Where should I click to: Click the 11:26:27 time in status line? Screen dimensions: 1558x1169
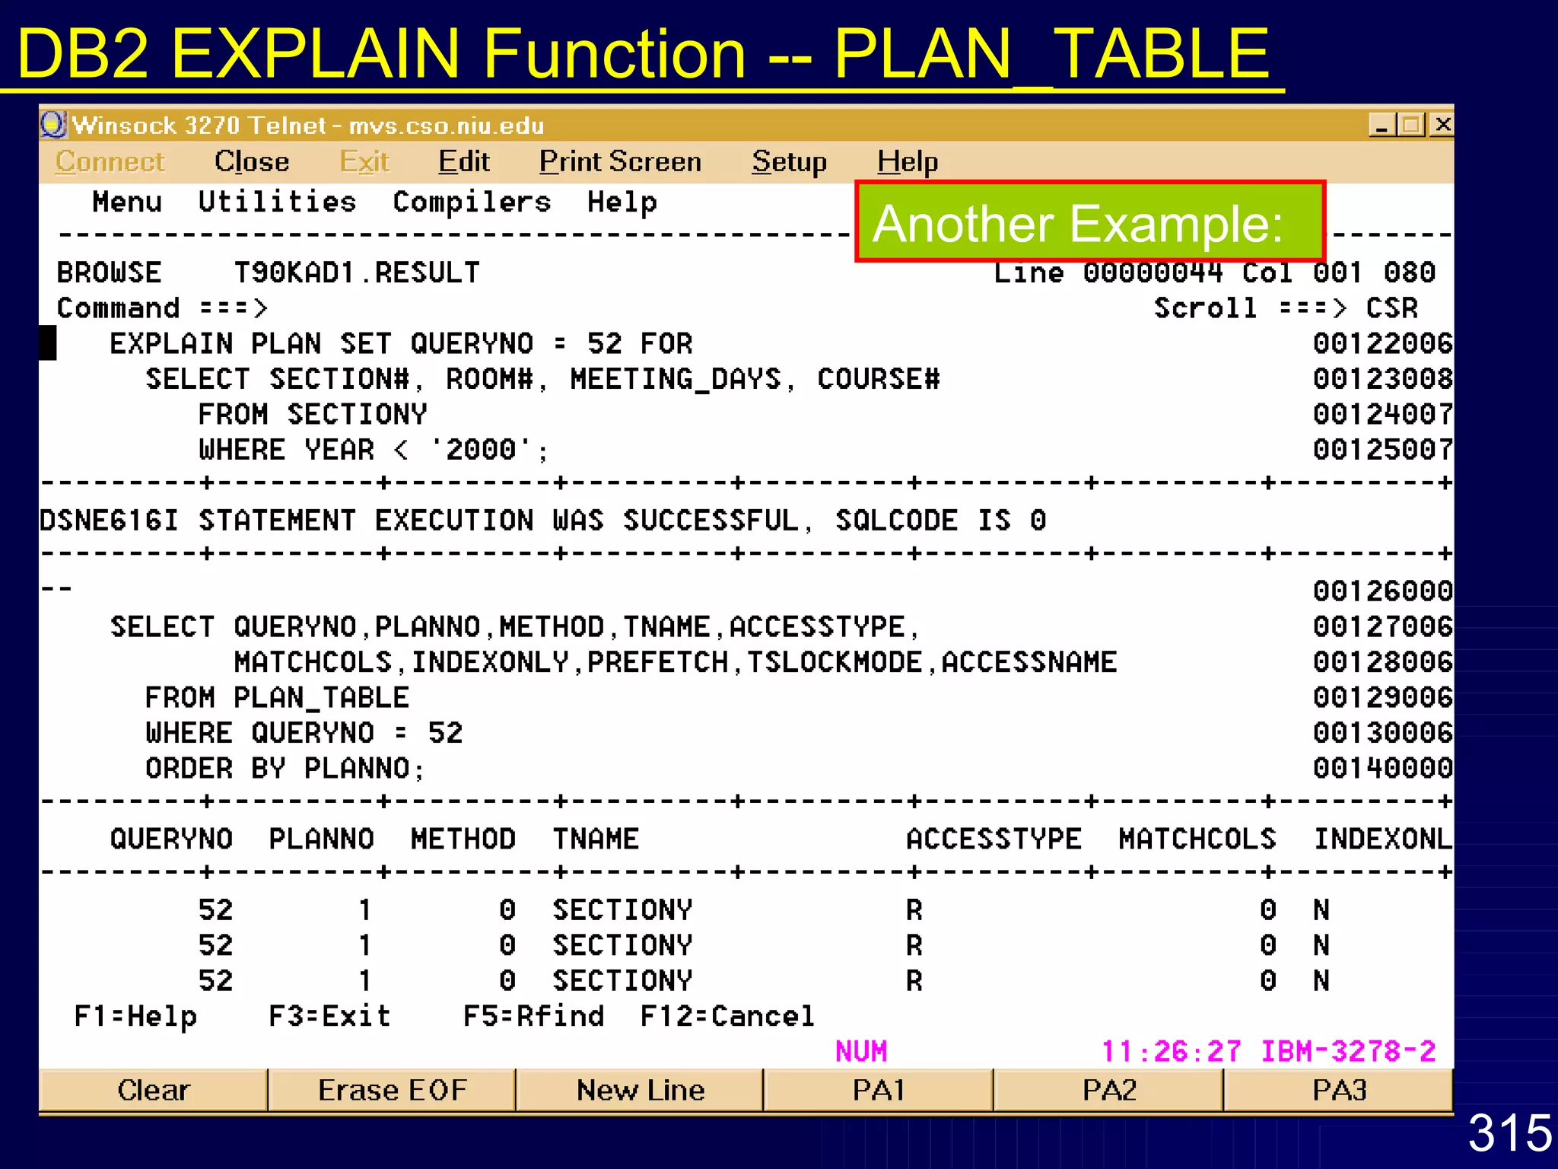(1171, 1052)
